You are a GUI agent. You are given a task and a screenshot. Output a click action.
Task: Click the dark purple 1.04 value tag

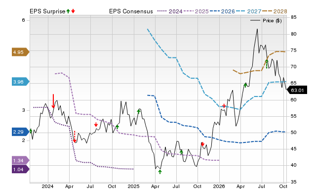[20, 169]
